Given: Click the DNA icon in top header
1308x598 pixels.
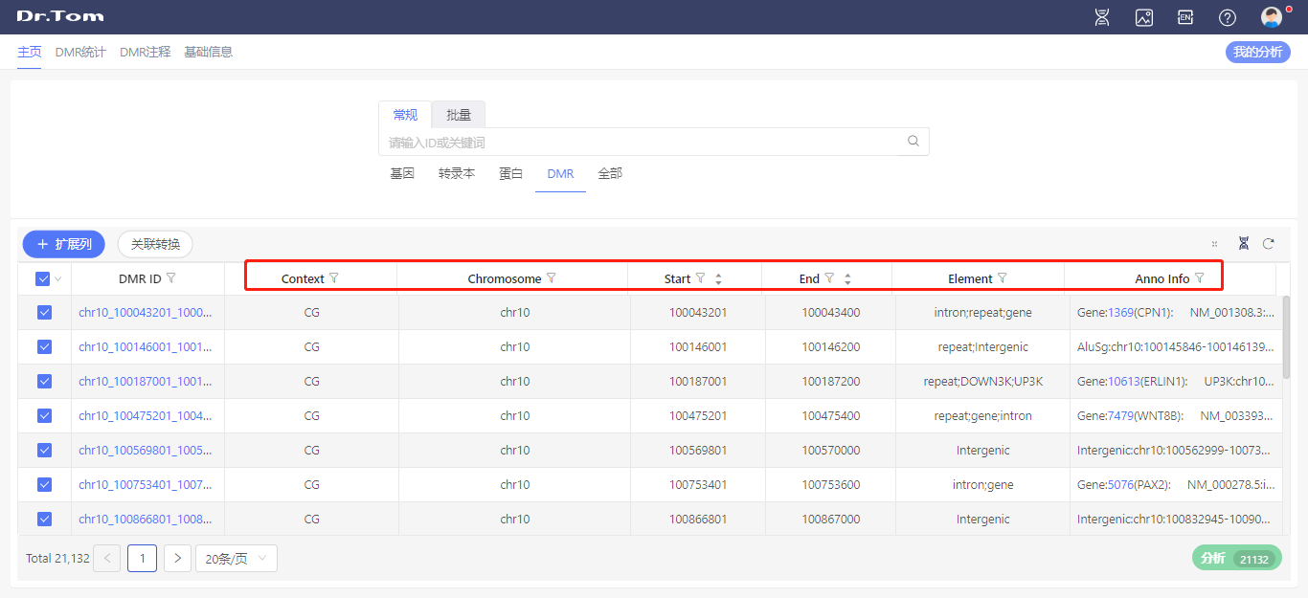Looking at the screenshot, I should (1102, 17).
